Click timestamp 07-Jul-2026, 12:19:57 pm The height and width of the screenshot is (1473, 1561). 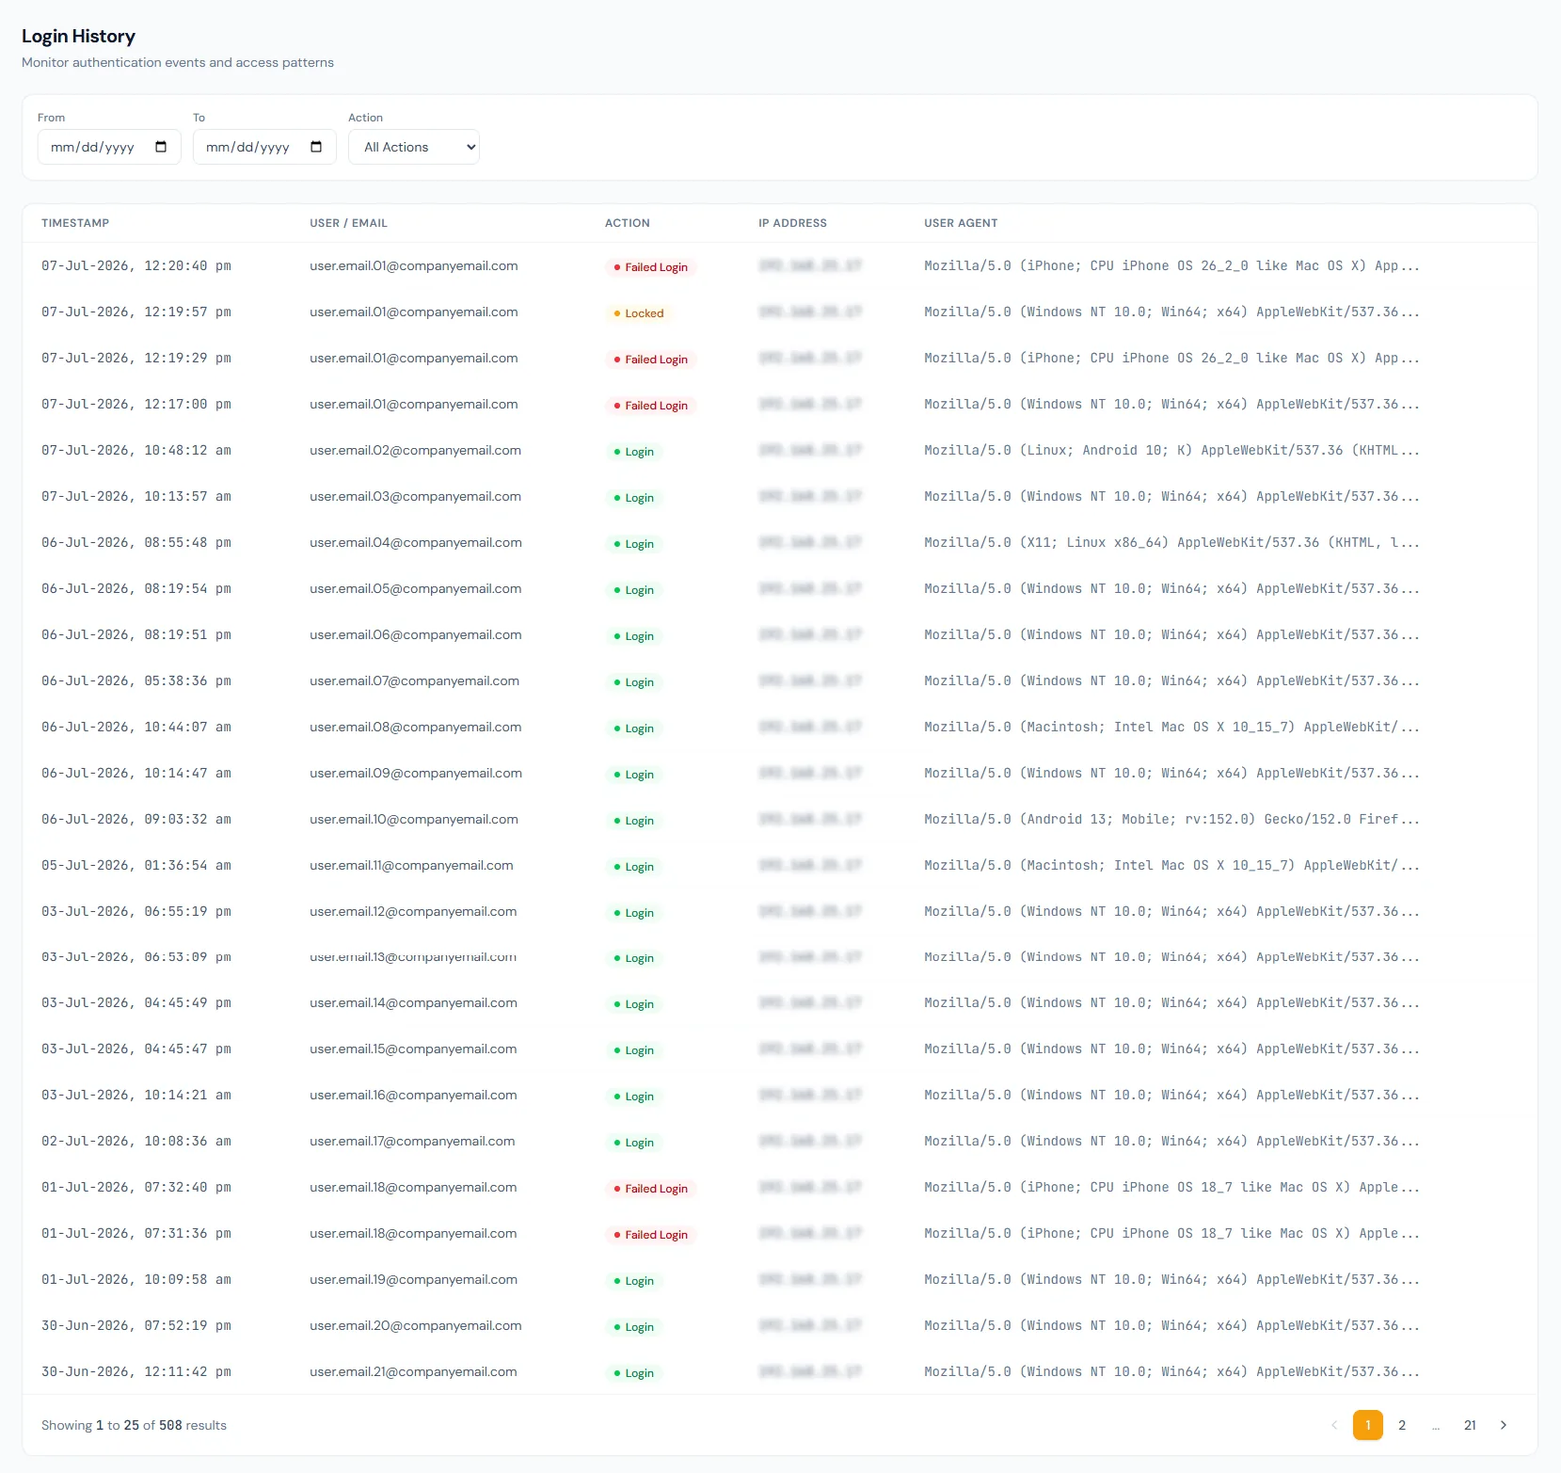pyautogui.click(x=136, y=312)
